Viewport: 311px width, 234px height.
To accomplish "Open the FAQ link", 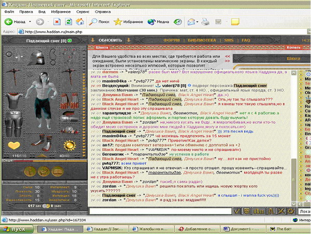I will point(246,40).
